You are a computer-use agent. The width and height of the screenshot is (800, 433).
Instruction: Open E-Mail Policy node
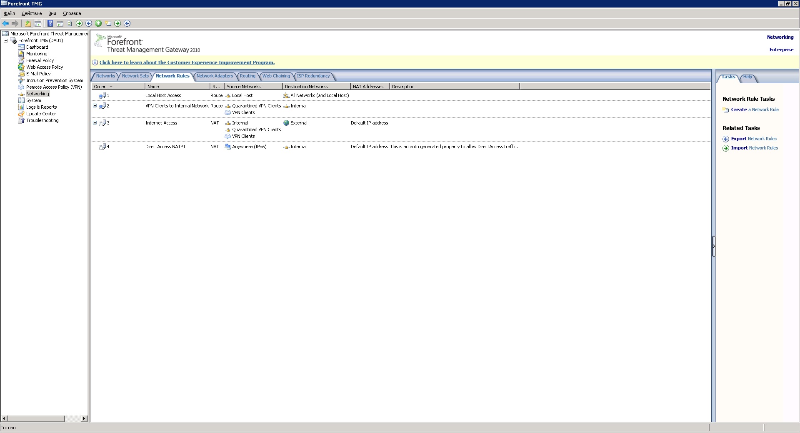pyautogui.click(x=38, y=74)
